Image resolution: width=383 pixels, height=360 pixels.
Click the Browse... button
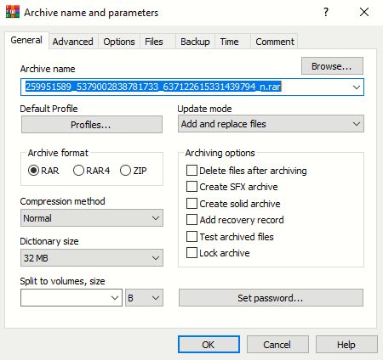pyautogui.click(x=332, y=66)
